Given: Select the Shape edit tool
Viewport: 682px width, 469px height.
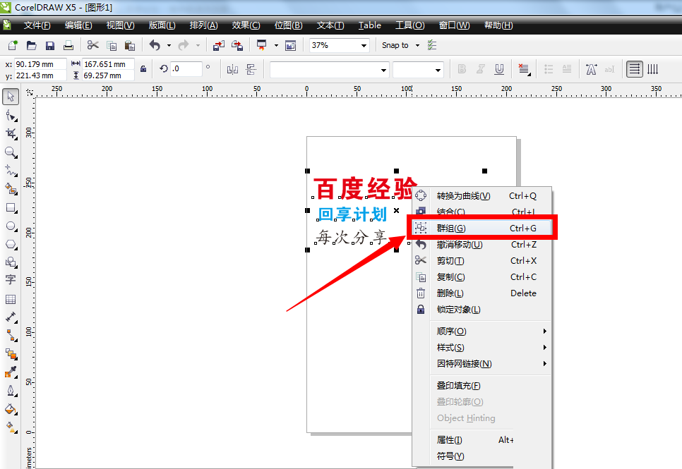Looking at the screenshot, I should click(x=11, y=116).
